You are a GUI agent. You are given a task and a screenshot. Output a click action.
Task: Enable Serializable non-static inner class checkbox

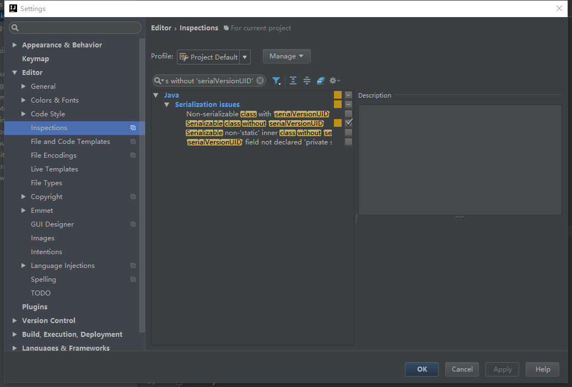point(348,132)
